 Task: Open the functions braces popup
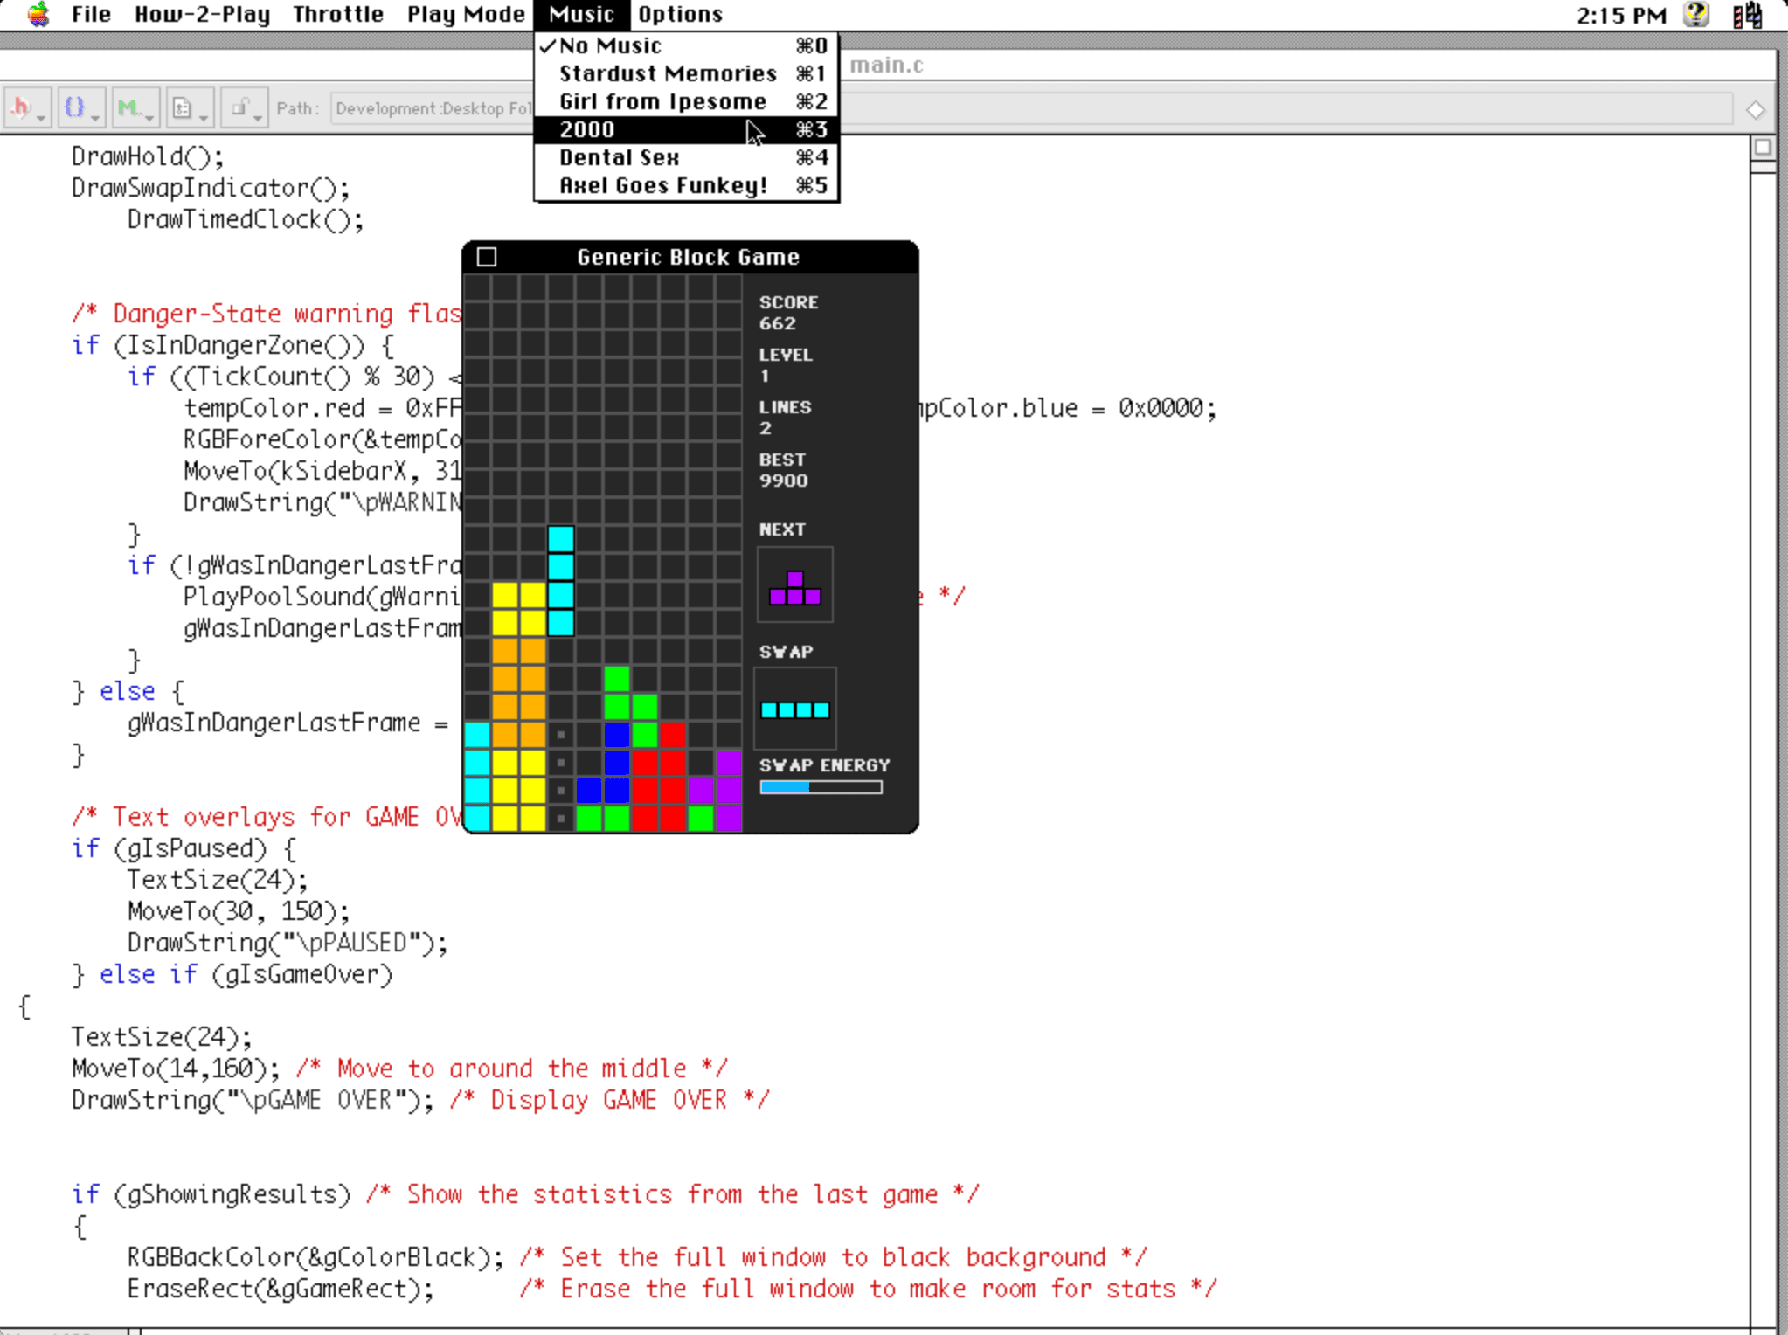coord(81,108)
